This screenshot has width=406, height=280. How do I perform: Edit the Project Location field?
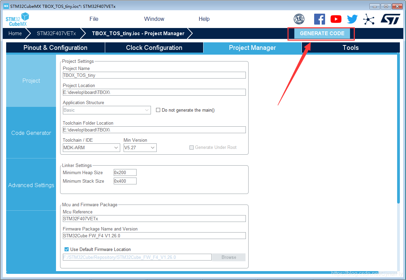point(154,92)
